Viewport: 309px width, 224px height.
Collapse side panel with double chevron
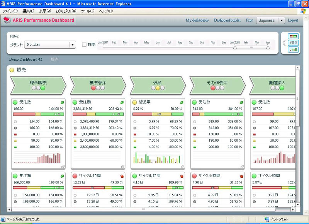pos(284,43)
